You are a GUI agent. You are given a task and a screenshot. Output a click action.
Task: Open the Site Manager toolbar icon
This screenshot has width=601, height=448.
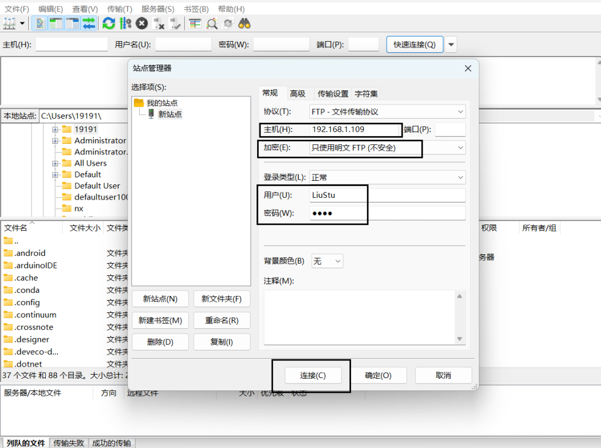point(10,23)
